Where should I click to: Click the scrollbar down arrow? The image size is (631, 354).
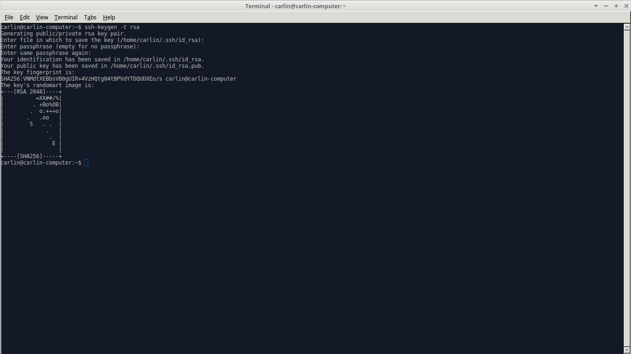tap(627, 350)
